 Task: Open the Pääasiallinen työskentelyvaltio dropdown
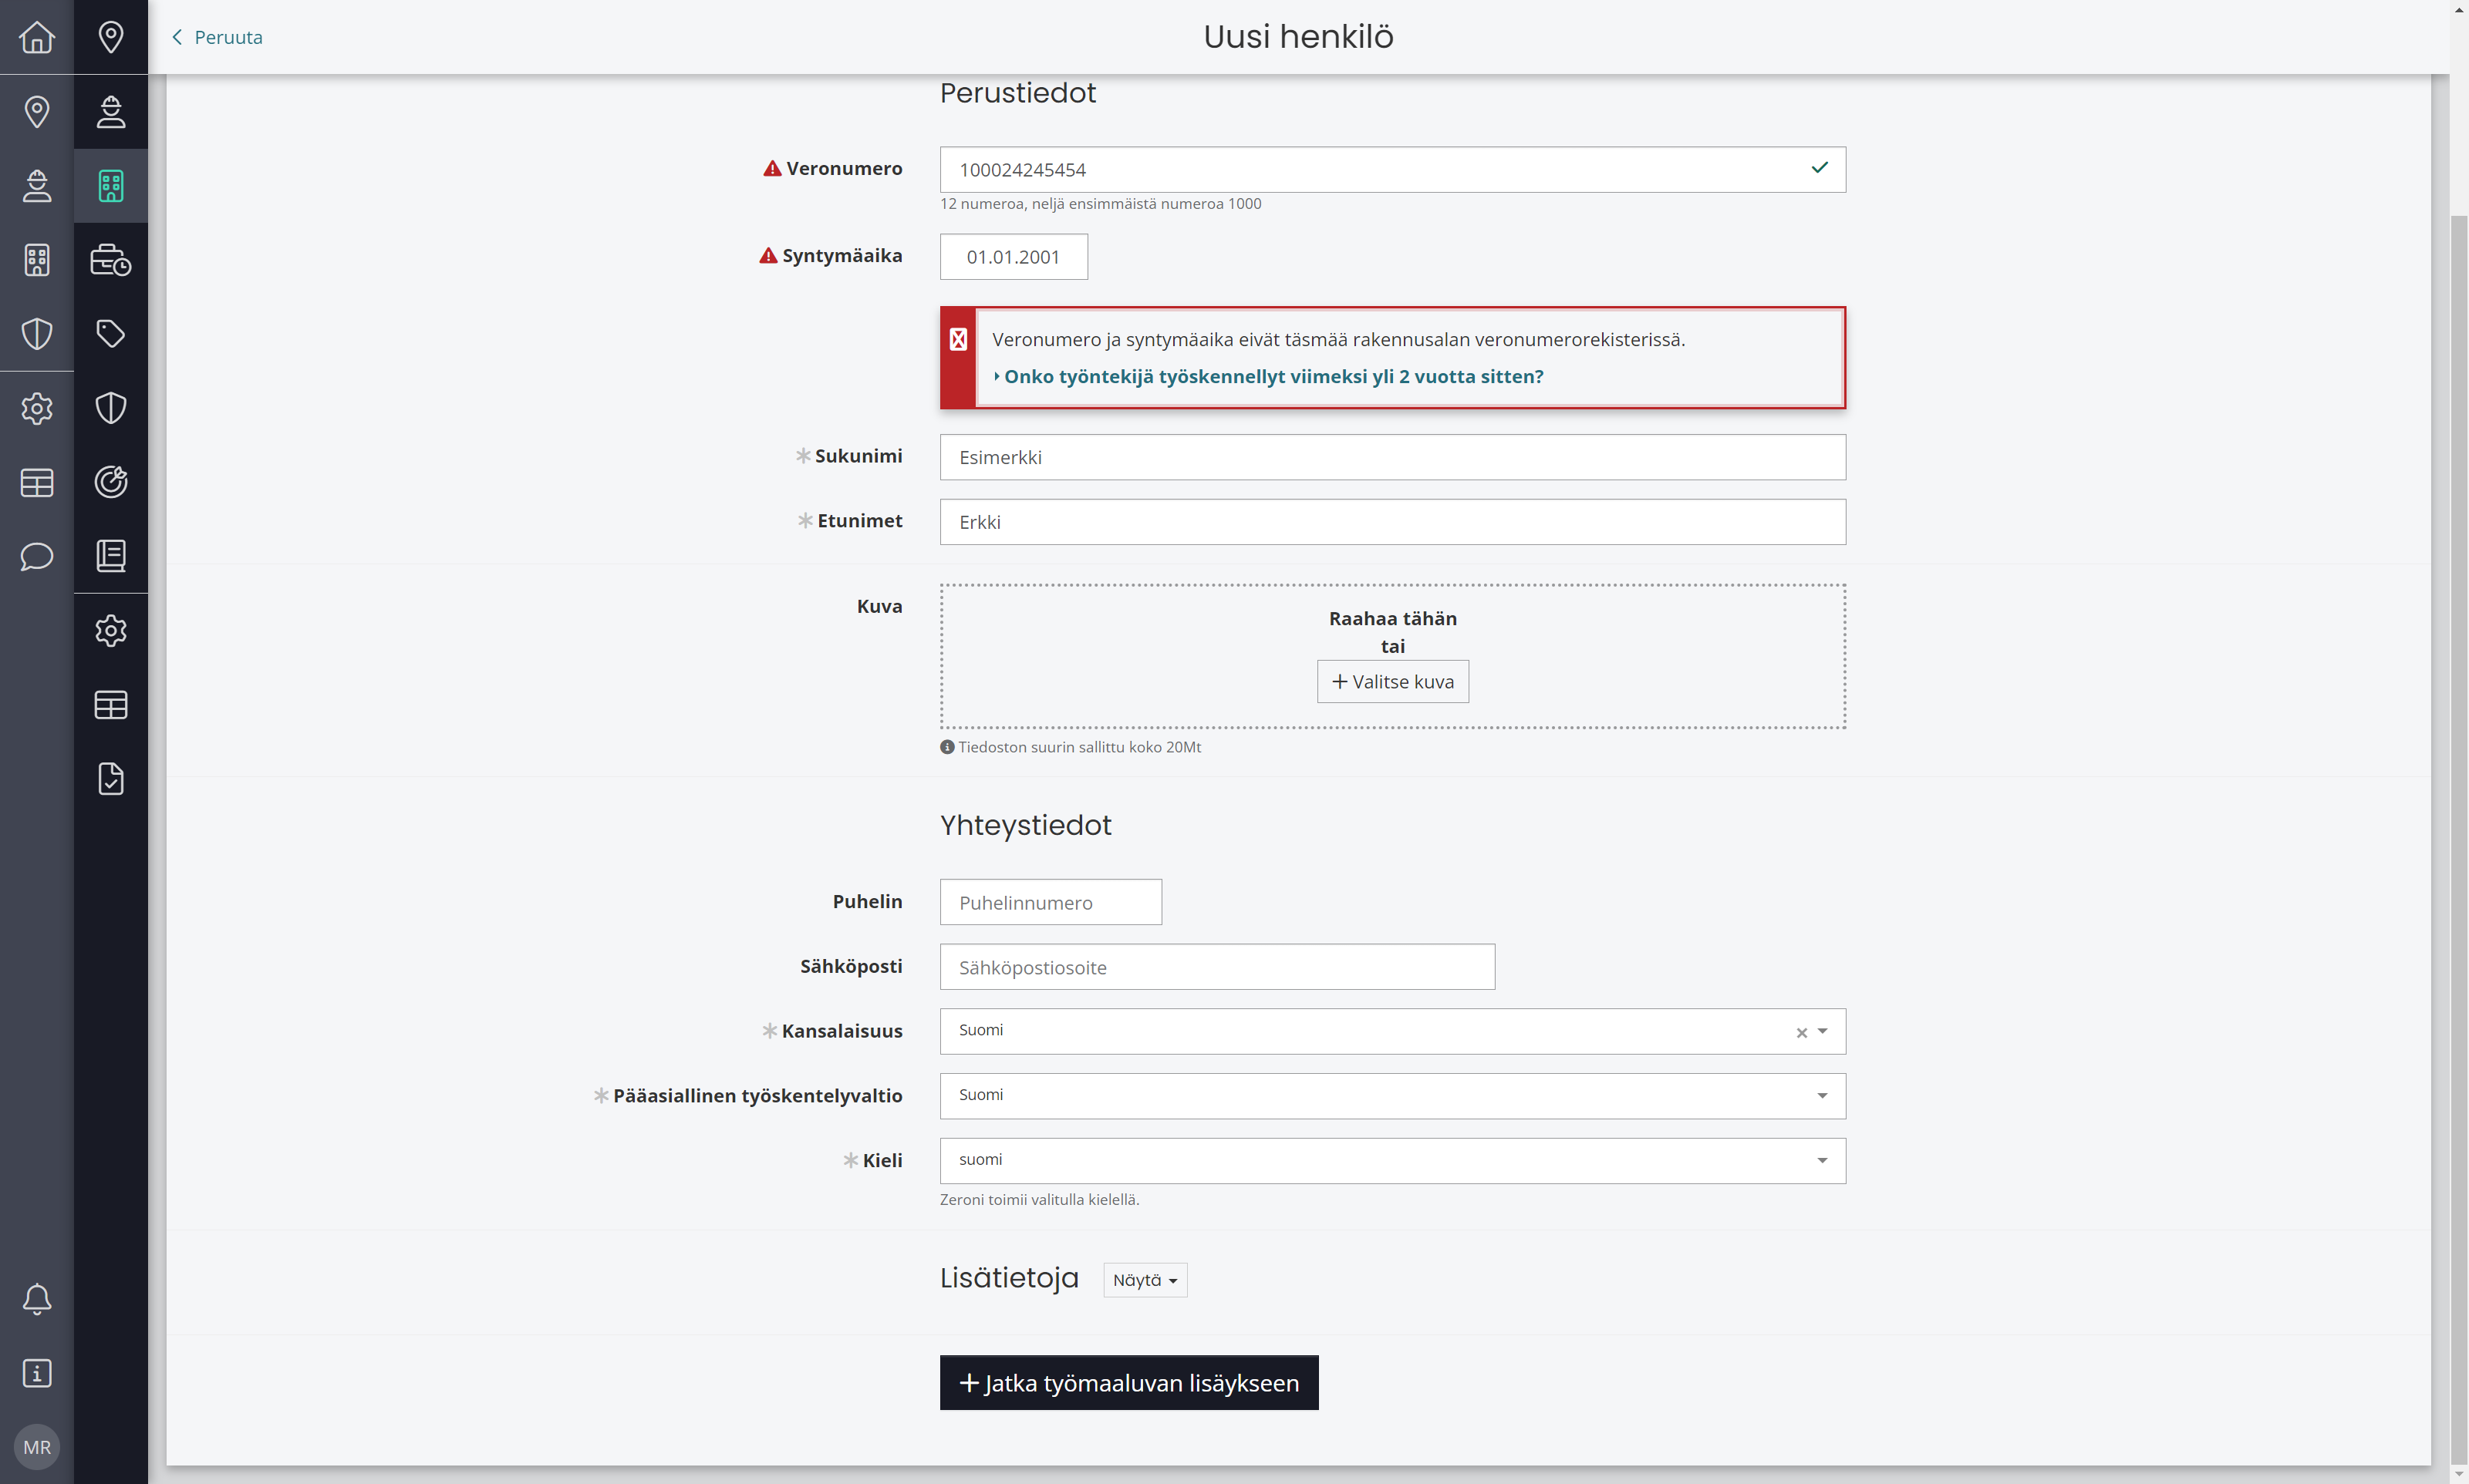pyautogui.click(x=1392, y=1096)
